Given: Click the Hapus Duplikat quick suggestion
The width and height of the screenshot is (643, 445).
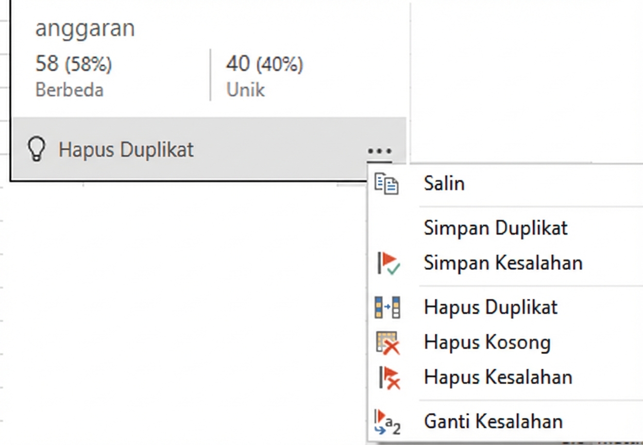Looking at the screenshot, I should tap(126, 149).
